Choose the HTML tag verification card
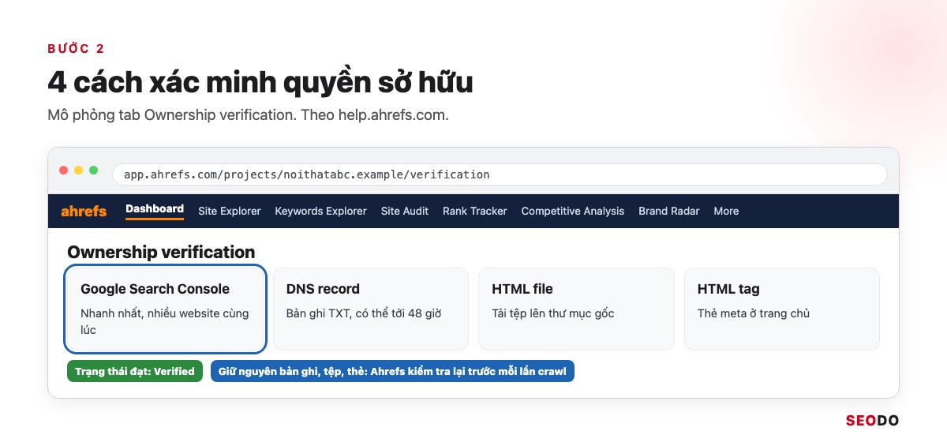This screenshot has width=947, height=446. click(782, 309)
